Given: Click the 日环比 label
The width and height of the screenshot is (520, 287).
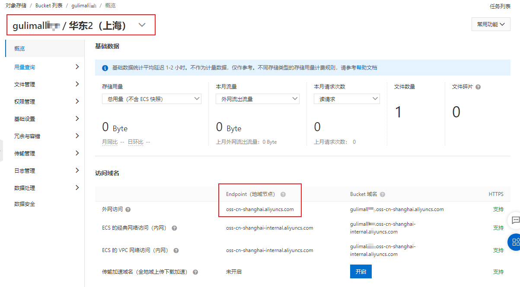Looking at the screenshot, I should [x=135, y=142].
